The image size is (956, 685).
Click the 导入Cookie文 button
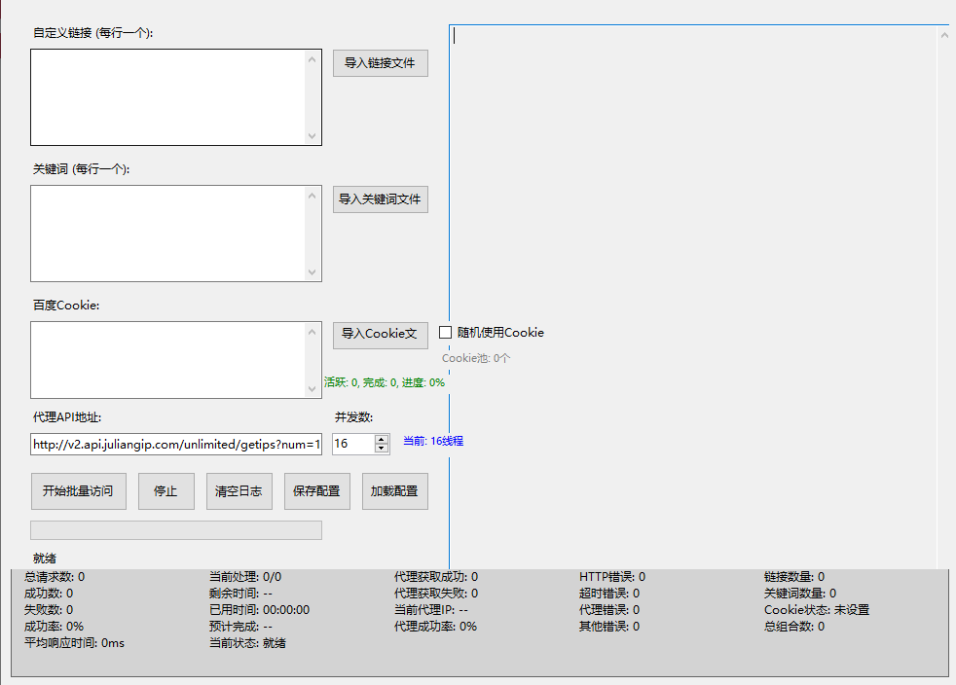click(380, 334)
